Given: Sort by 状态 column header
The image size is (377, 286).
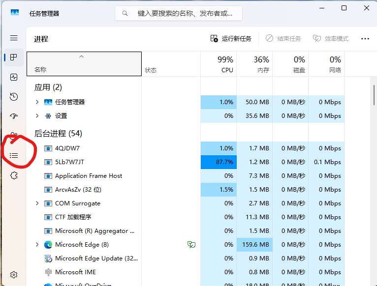Looking at the screenshot, I should tap(171, 64).
